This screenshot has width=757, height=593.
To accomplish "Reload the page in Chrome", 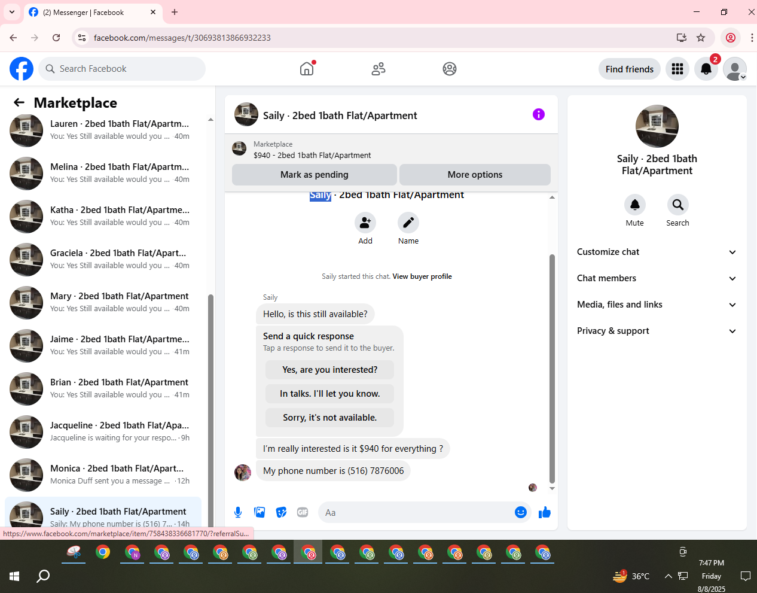I will click(x=56, y=38).
